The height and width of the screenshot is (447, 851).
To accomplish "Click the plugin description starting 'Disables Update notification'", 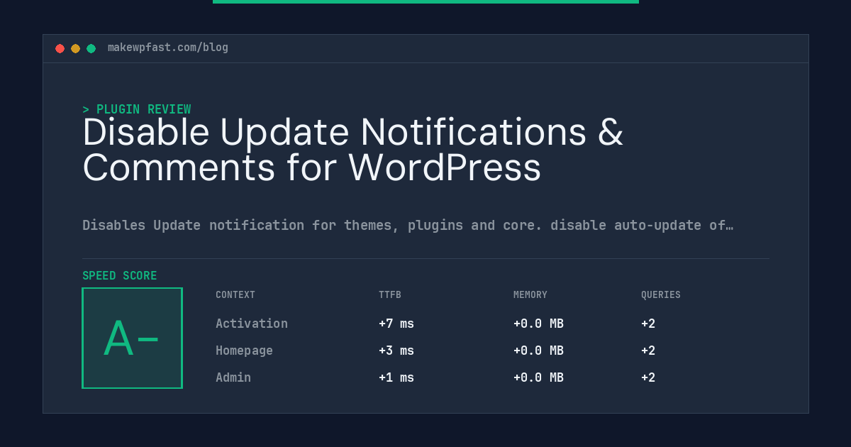I will pos(408,225).
